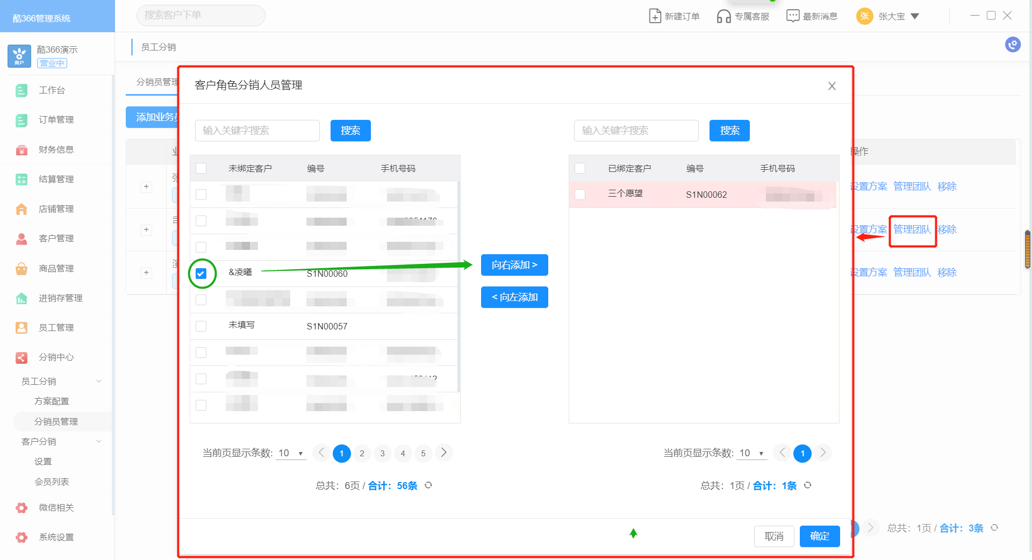Click the 向右添加 button
1032x560 pixels.
click(514, 265)
